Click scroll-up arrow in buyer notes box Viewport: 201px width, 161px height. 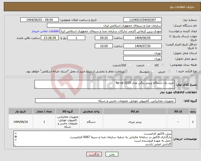(x=16, y=133)
